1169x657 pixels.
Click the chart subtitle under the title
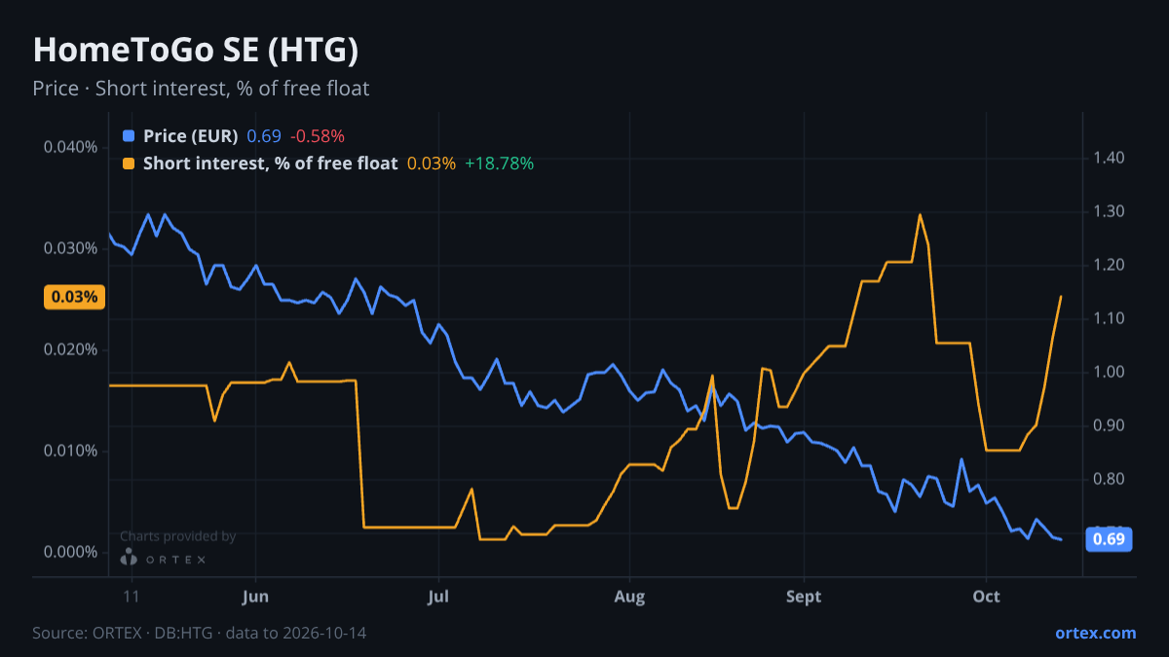[x=201, y=89]
